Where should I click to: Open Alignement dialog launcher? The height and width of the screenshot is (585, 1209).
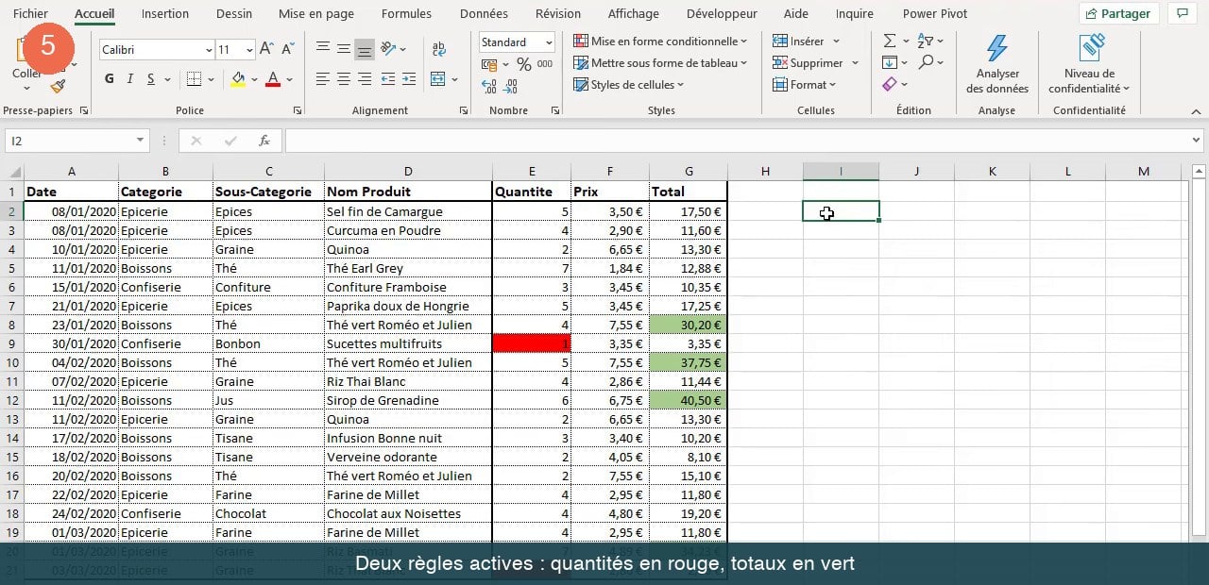point(463,110)
